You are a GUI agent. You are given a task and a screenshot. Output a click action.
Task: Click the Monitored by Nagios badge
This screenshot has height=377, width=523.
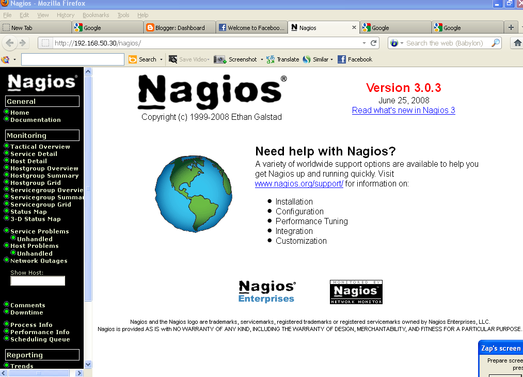pos(356,292)
